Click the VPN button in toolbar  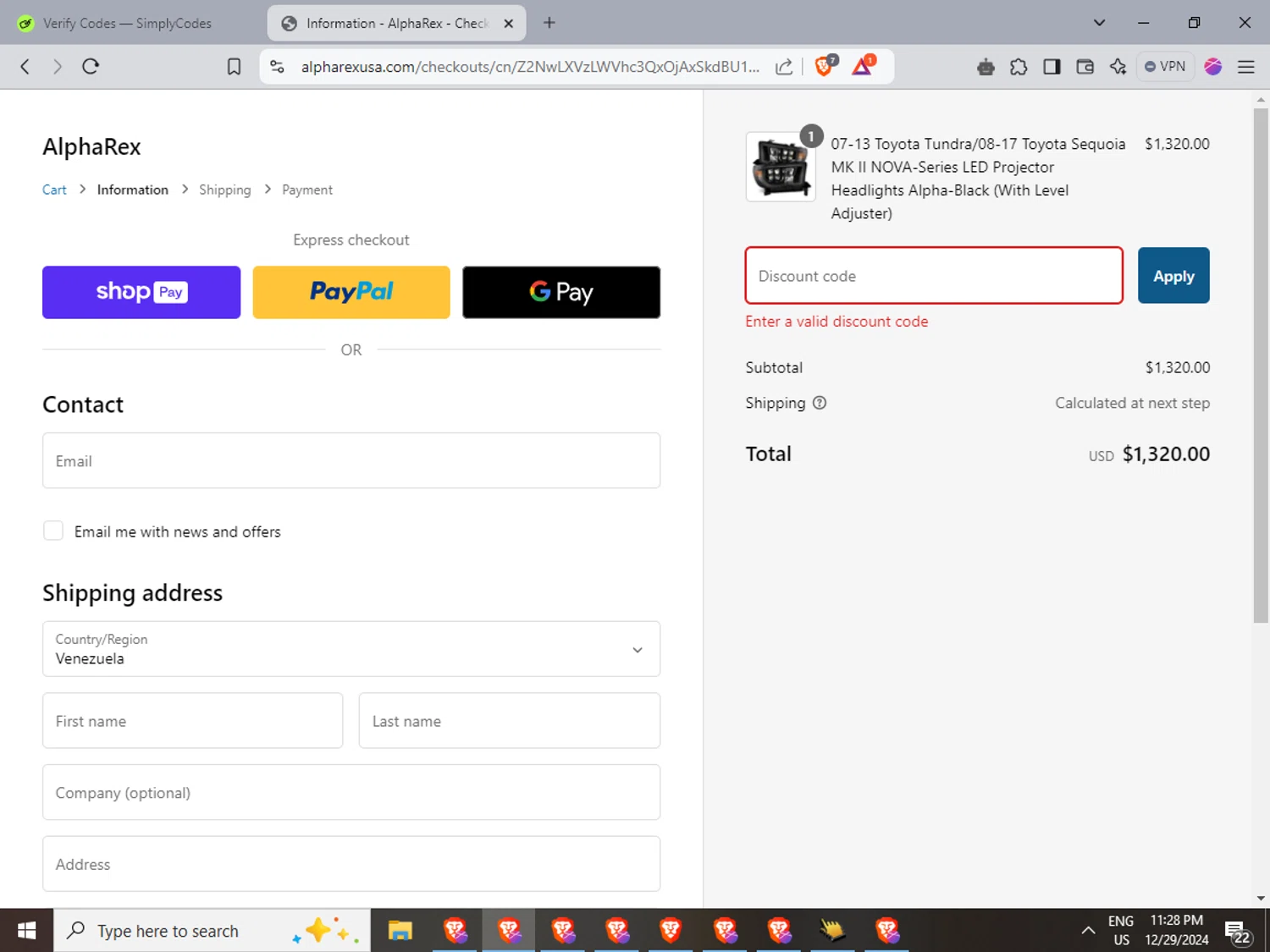(x=1165, y=67)
